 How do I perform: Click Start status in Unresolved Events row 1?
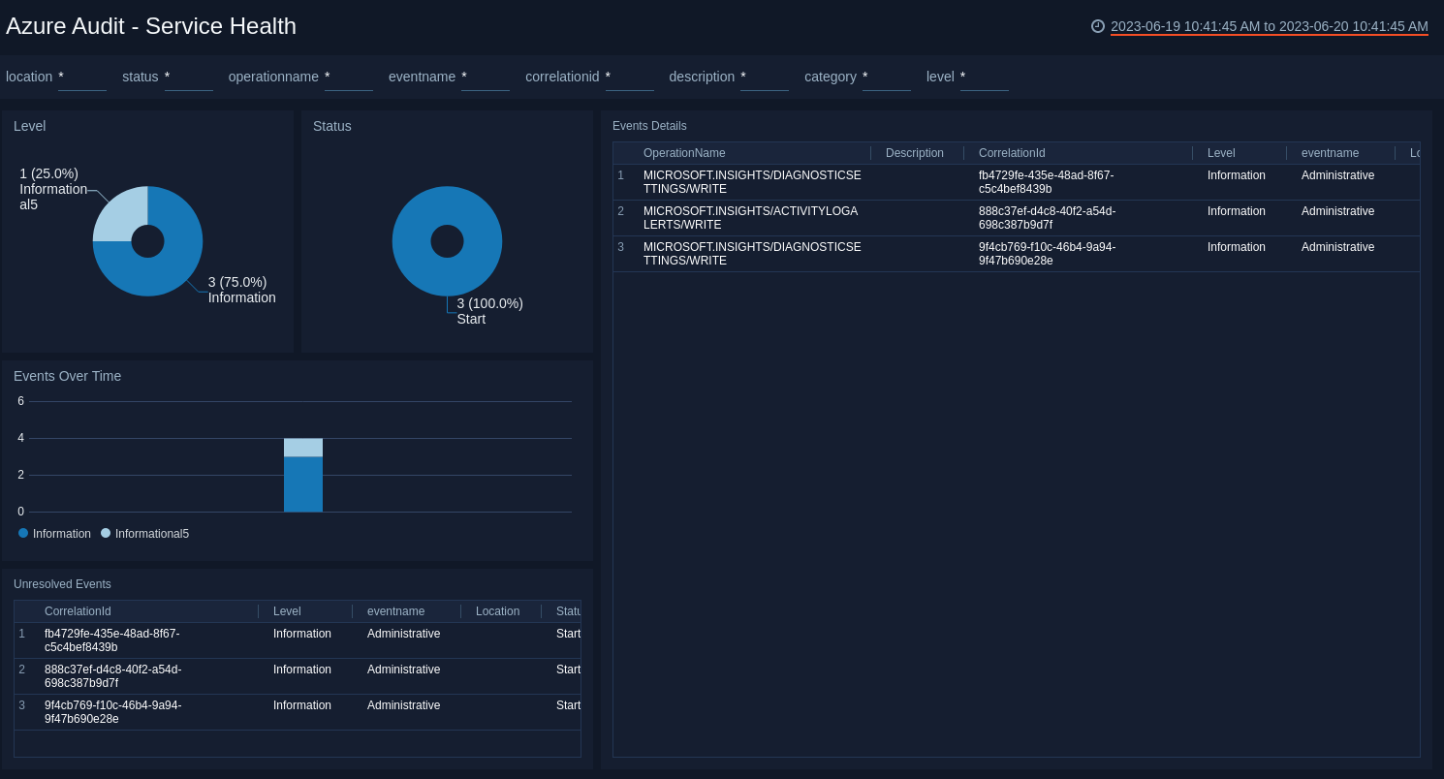568,634
